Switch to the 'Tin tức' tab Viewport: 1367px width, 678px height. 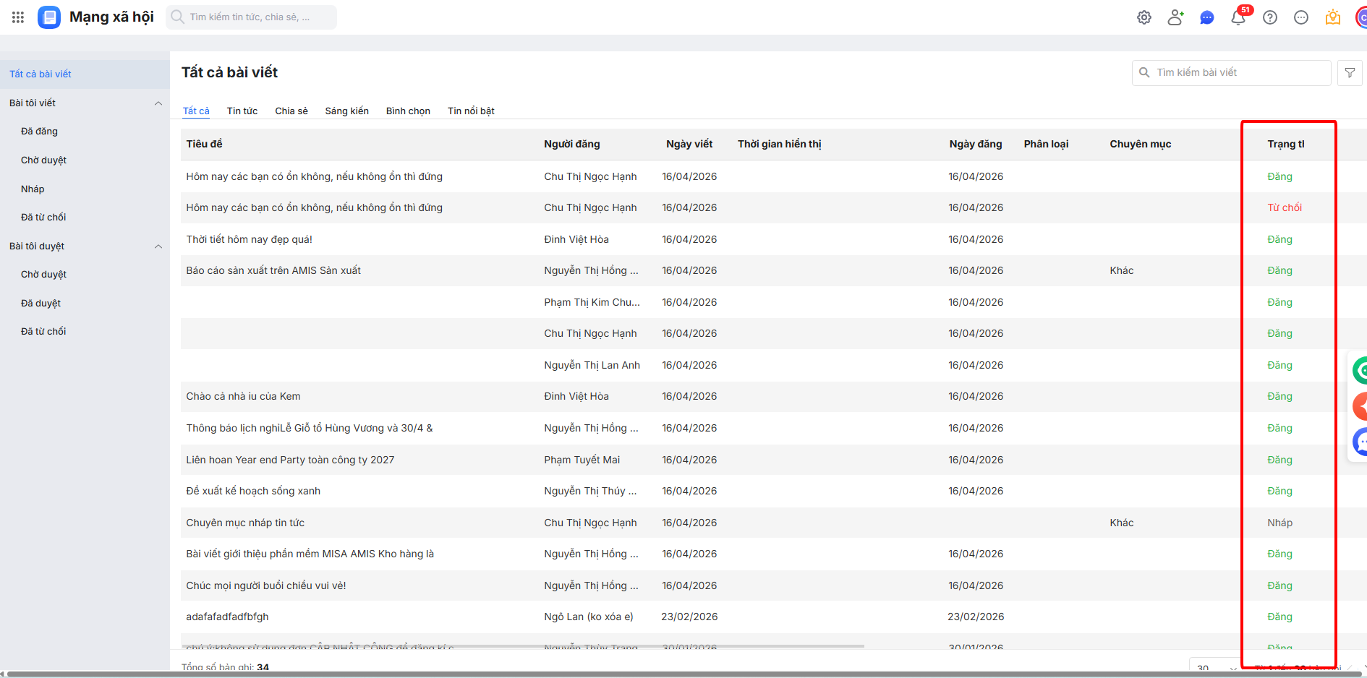[242, 111]
